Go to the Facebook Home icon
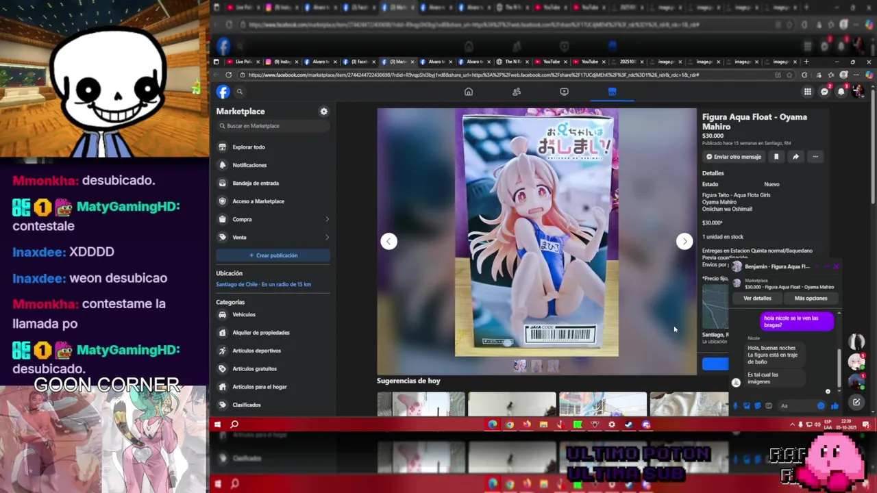 469,92
